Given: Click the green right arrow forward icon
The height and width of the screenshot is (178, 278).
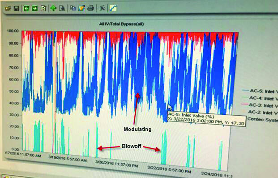Looking at the screenshot, I should click(x=35, y=8).
